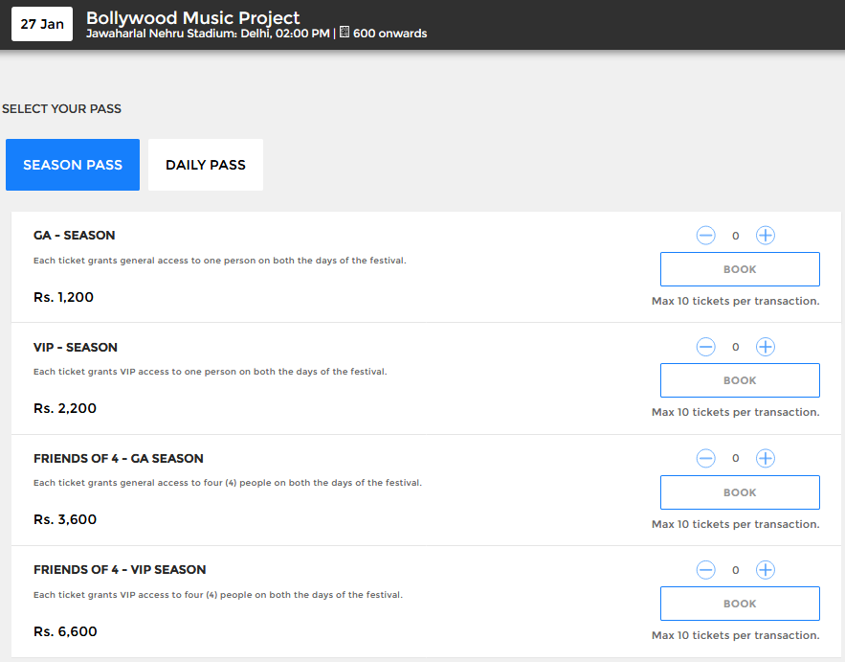Click the Rs. 6,600 price
This screenshot has width=845, height=662.
pos(65,631)
